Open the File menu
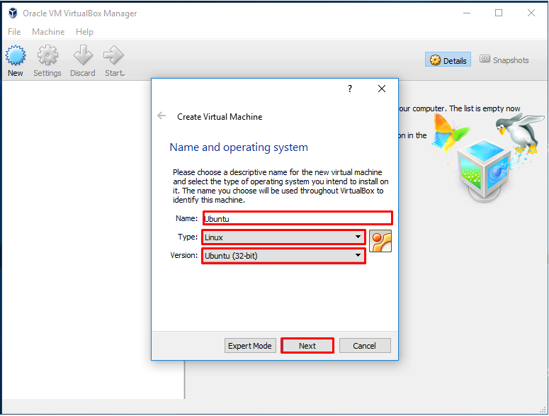The image size is (549, 416). (x=14, y=32)
